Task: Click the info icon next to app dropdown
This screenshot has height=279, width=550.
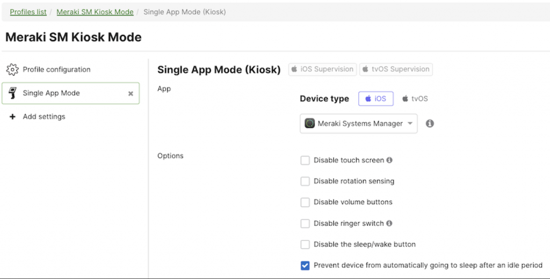Action: click(x=430, y=123)
